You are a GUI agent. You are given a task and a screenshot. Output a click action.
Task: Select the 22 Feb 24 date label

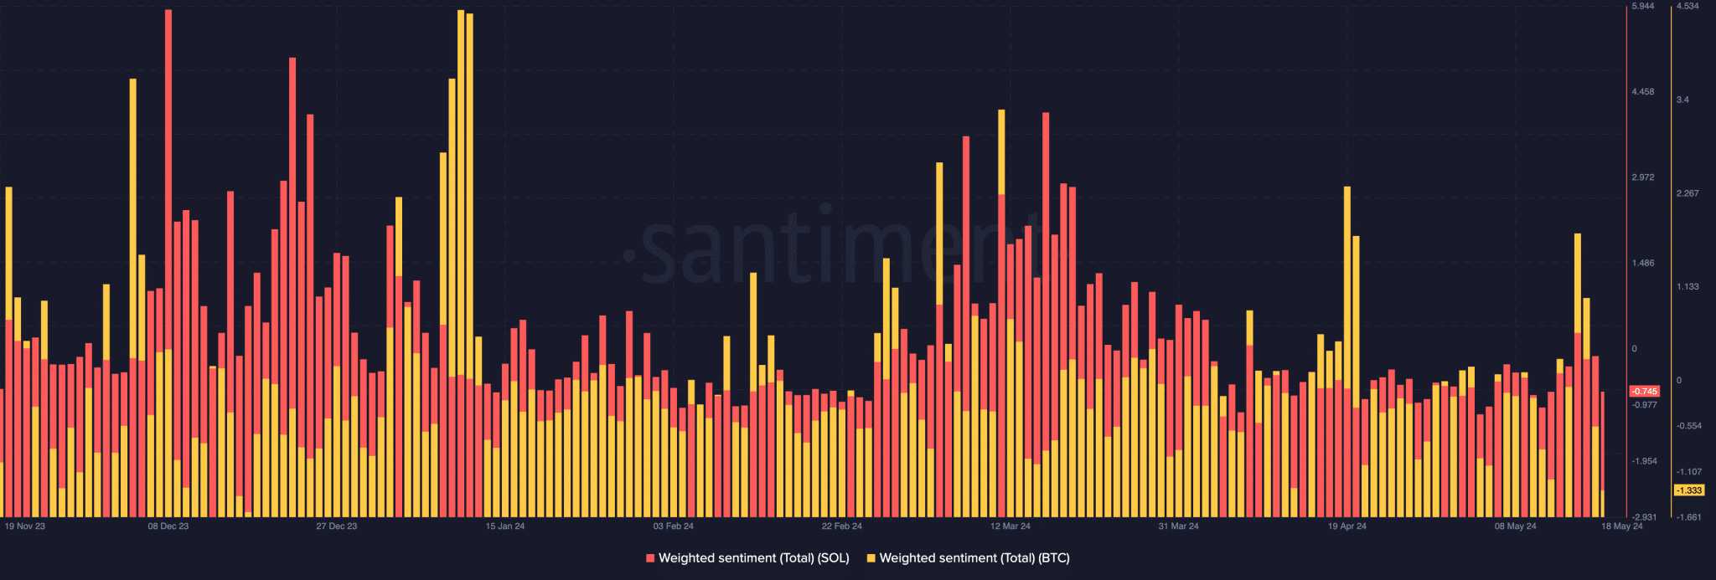(842, 526)
